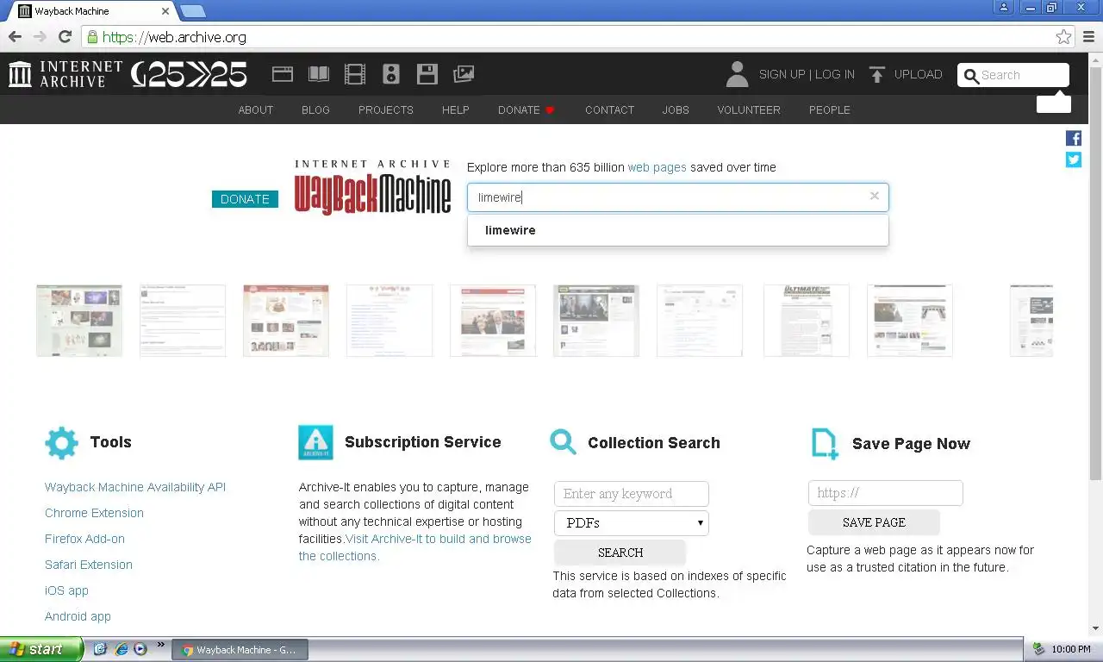Open the iOS app link
This screenshot has width=1103, height=662.
[66, 590]
